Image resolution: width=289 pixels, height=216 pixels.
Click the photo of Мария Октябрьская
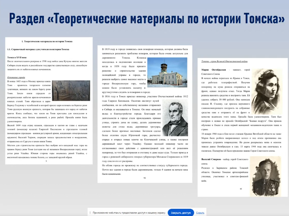point(266,91)
